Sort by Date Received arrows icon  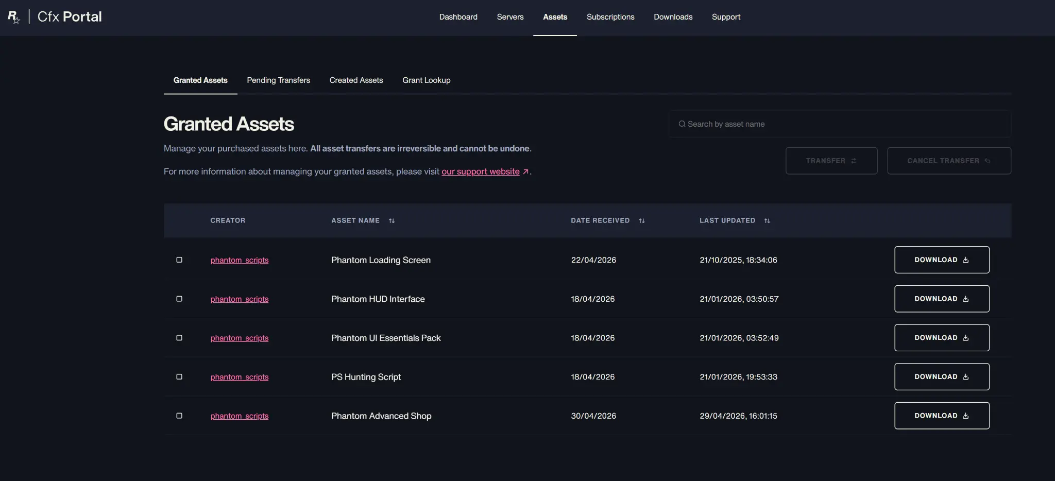coord(642,221)
